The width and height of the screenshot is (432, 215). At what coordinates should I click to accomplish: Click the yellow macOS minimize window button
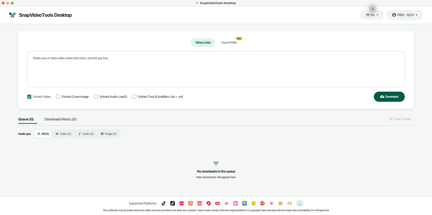click(8, 3)
